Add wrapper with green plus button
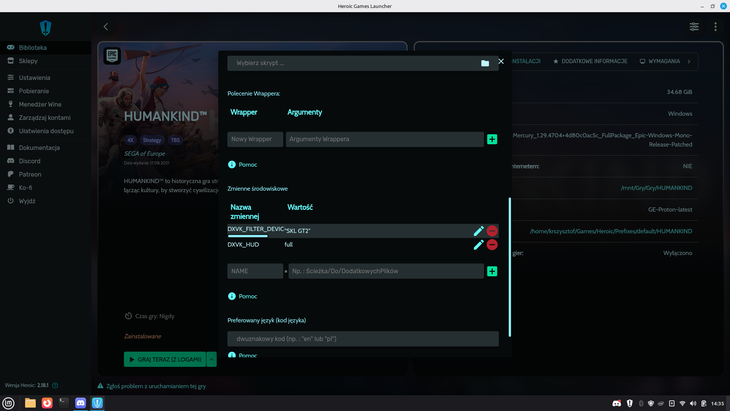Screen dimensions: 730x411 pyautogui.click(x=492, y=139)
